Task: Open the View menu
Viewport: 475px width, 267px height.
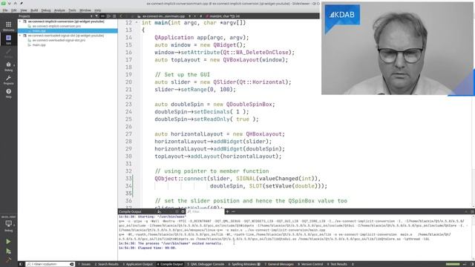Action: tap(24, 10)
